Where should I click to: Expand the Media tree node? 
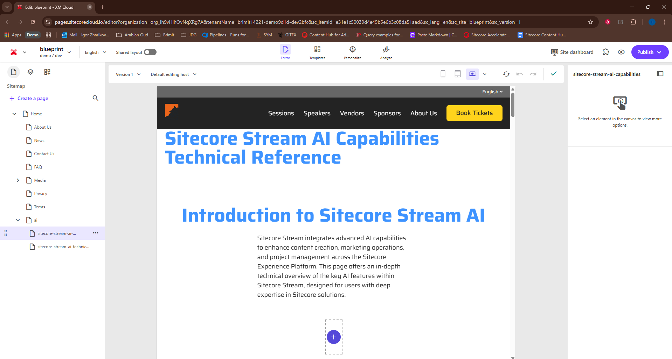click(18, 180)
